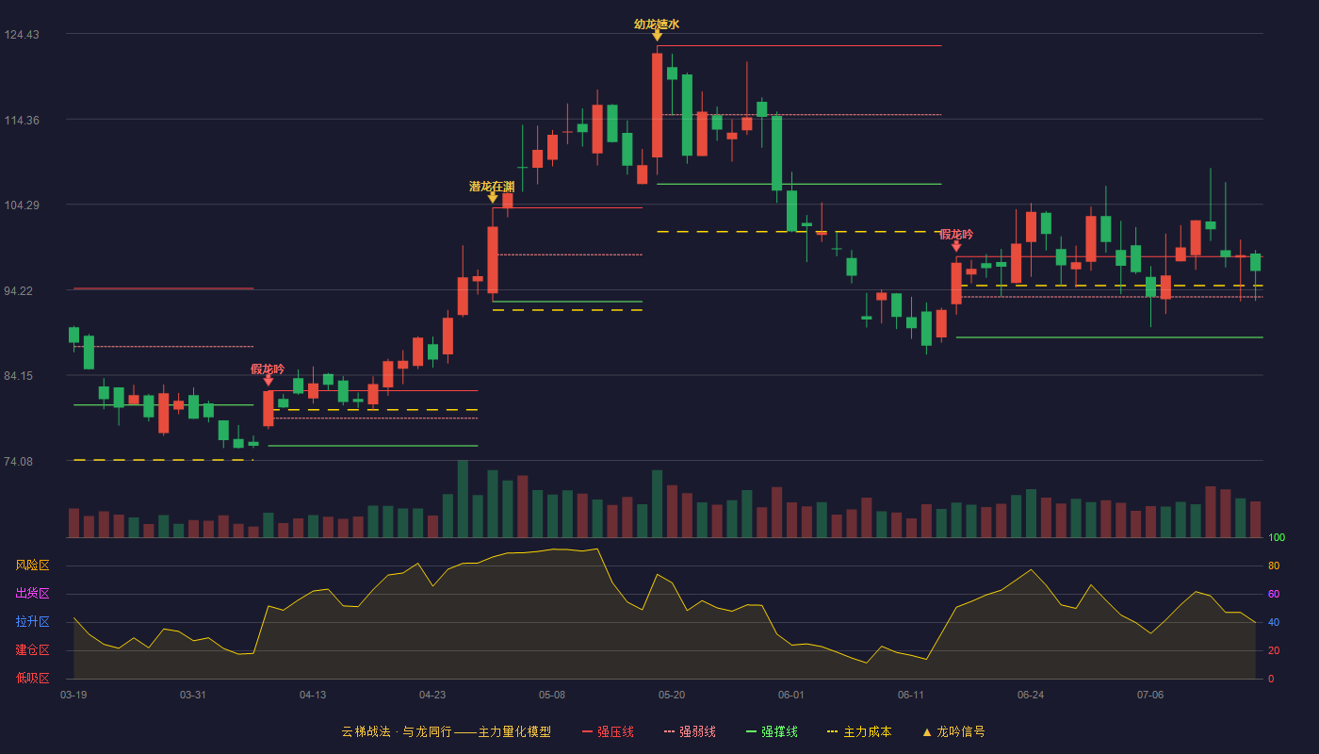
Task: Click the 拉升区 zone label
Action: [x=32, y=622]
